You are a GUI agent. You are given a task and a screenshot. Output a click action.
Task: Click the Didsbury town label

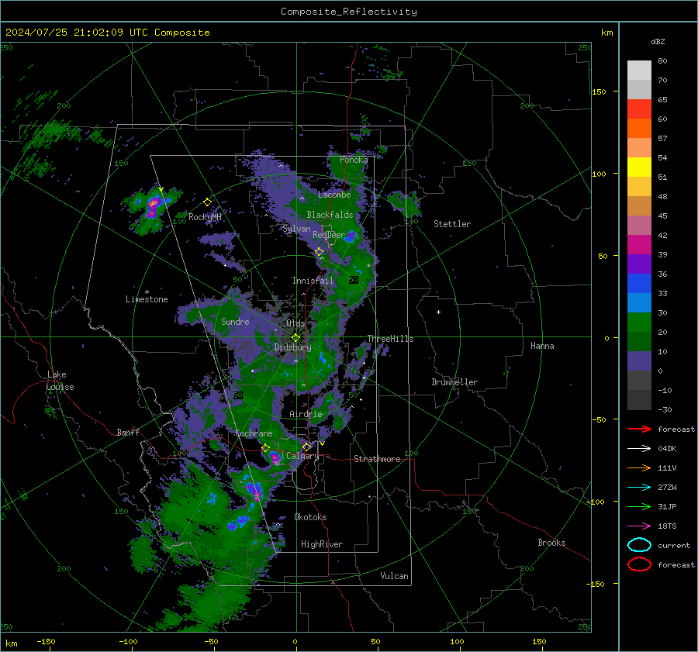tap(292, 347)
